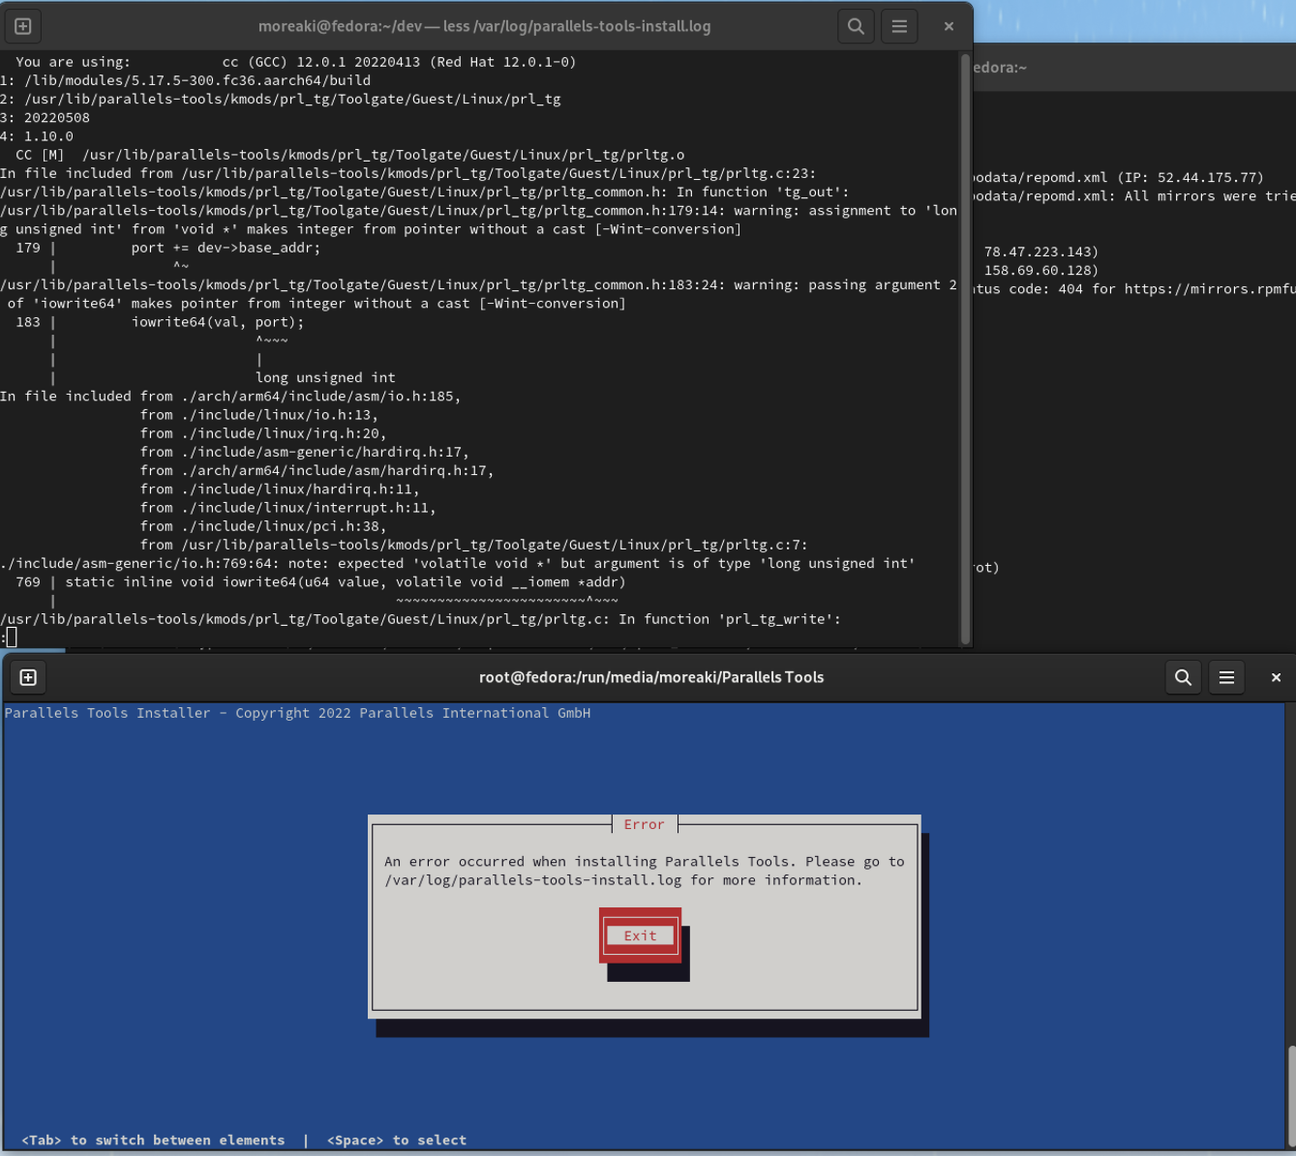Click the scrollbar of the log terminal

[965, 348]
